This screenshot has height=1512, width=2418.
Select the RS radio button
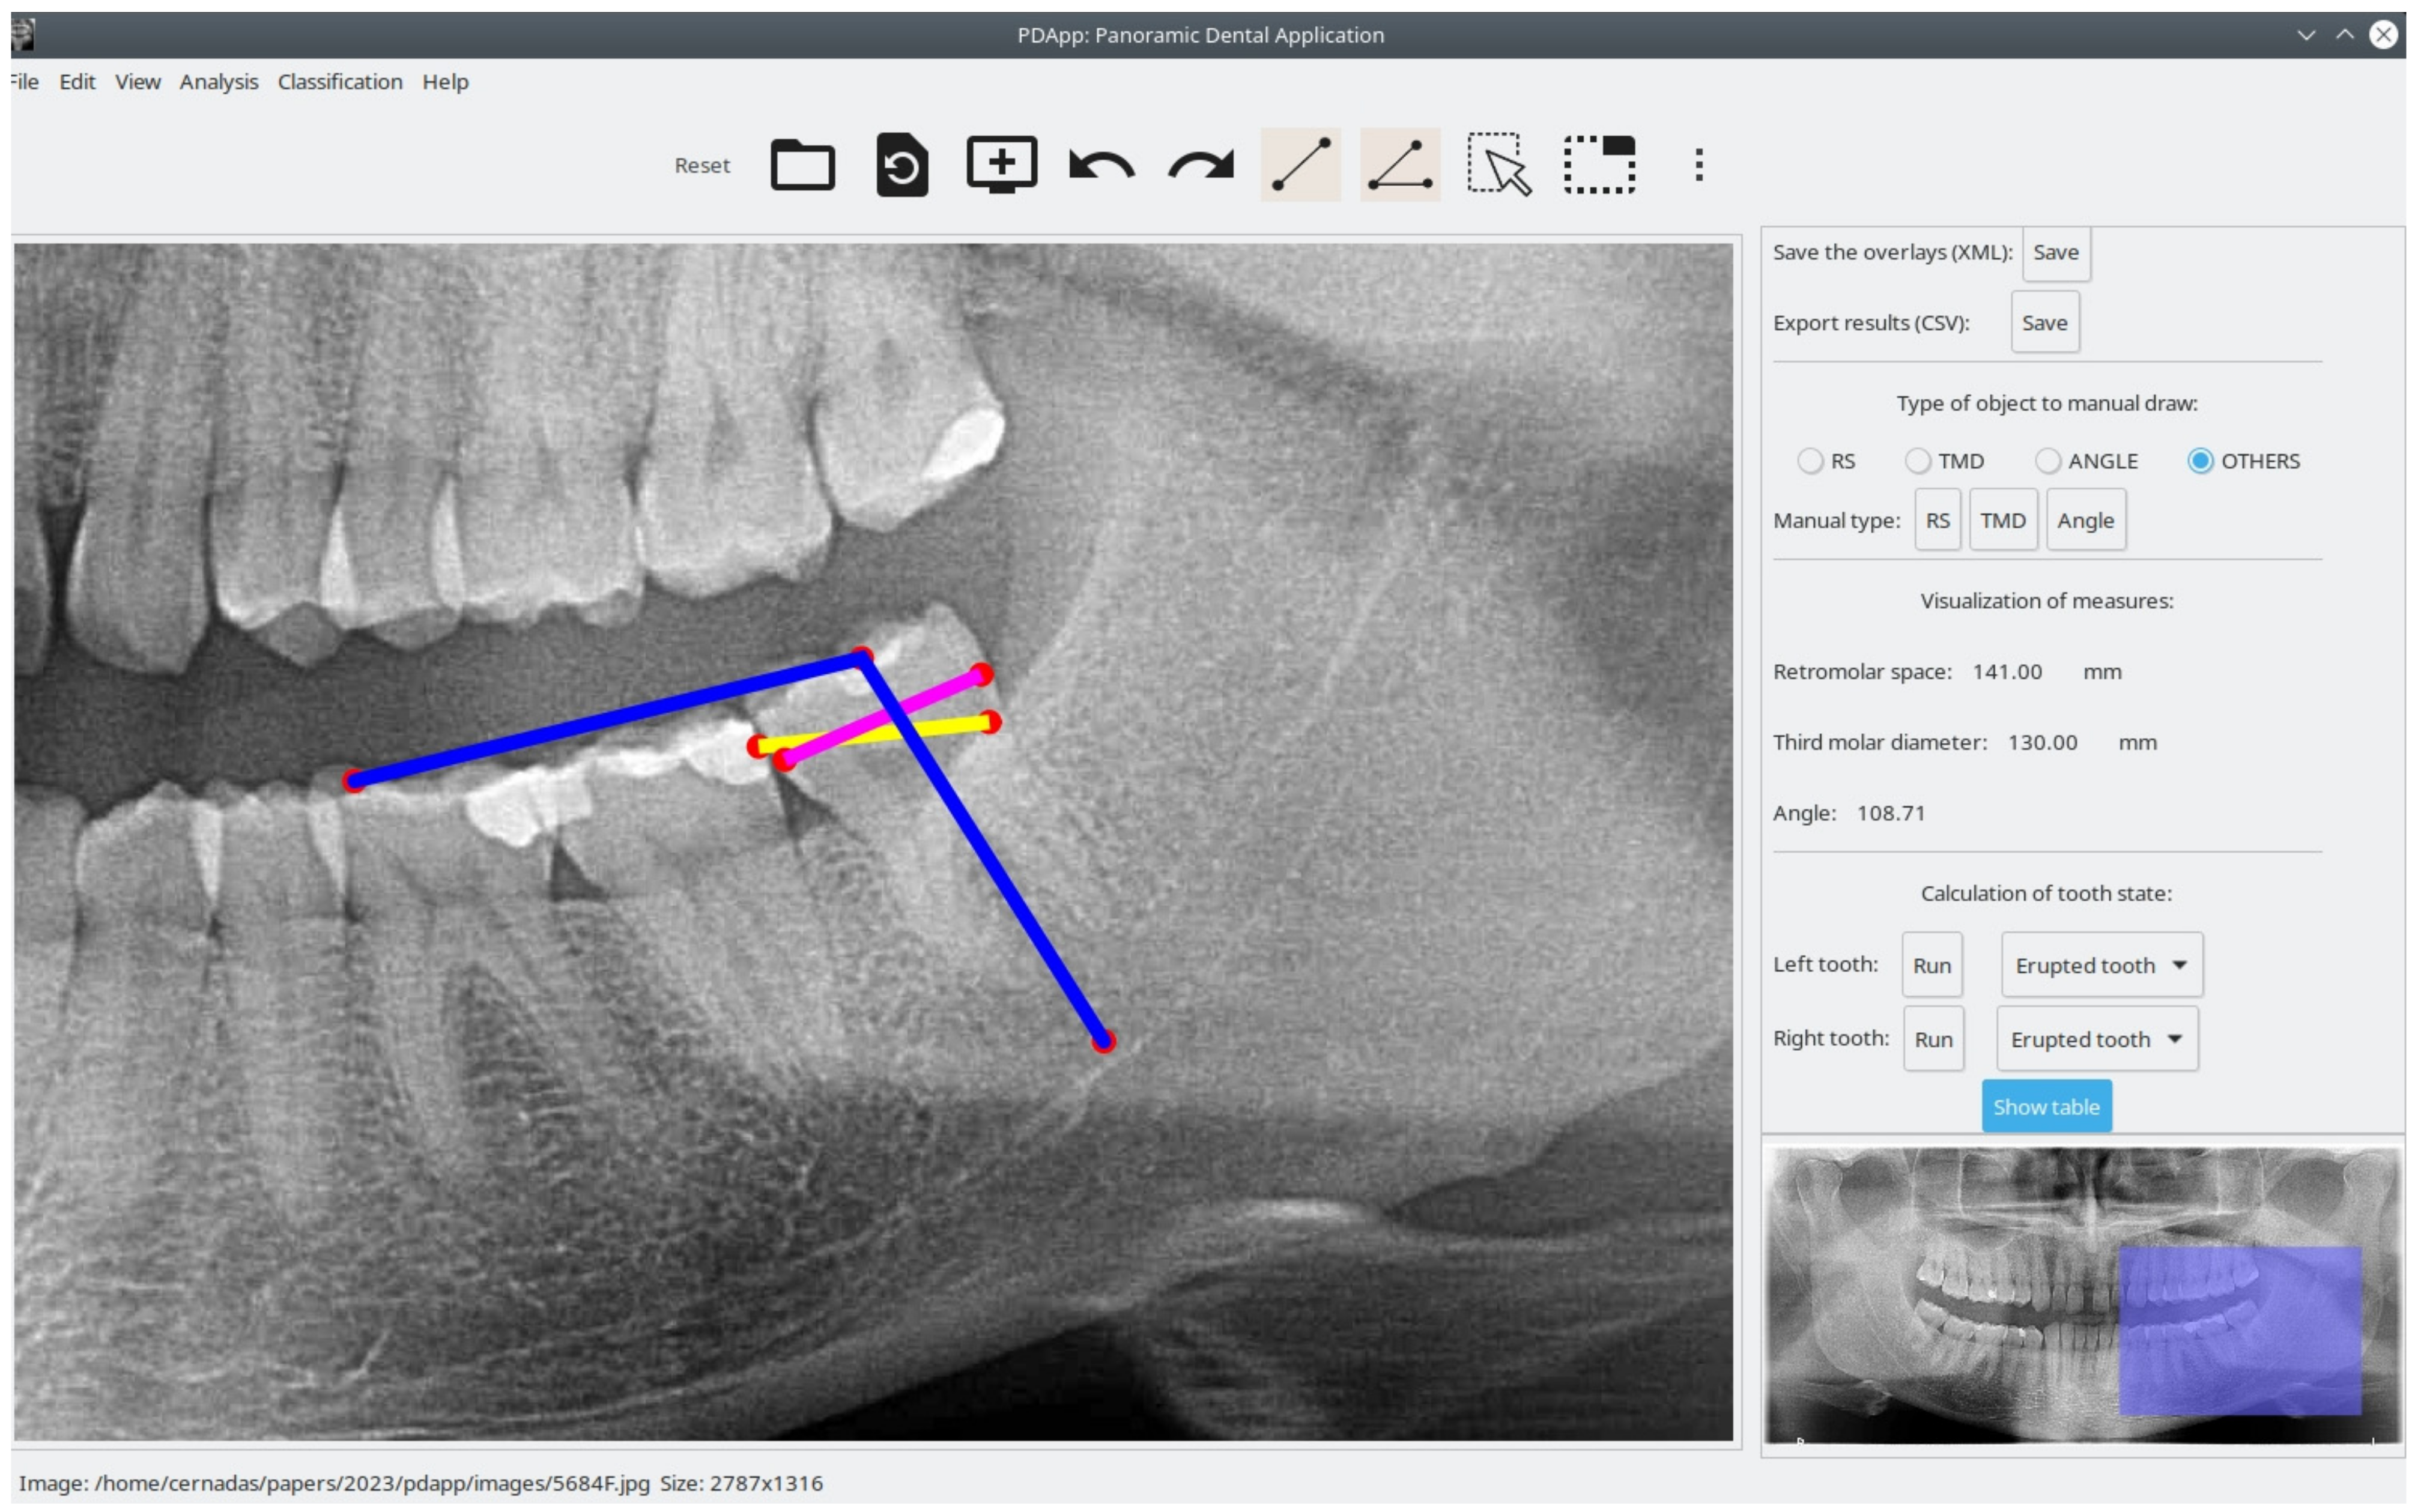tap(1809, 461)
